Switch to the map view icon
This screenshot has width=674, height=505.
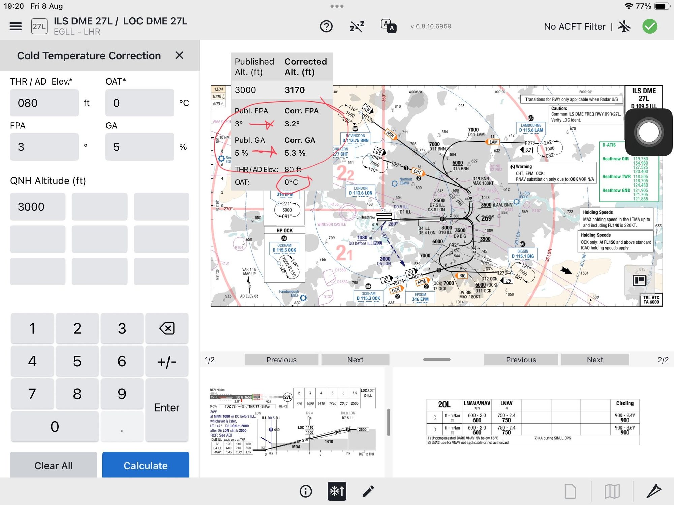click(612, 492)
